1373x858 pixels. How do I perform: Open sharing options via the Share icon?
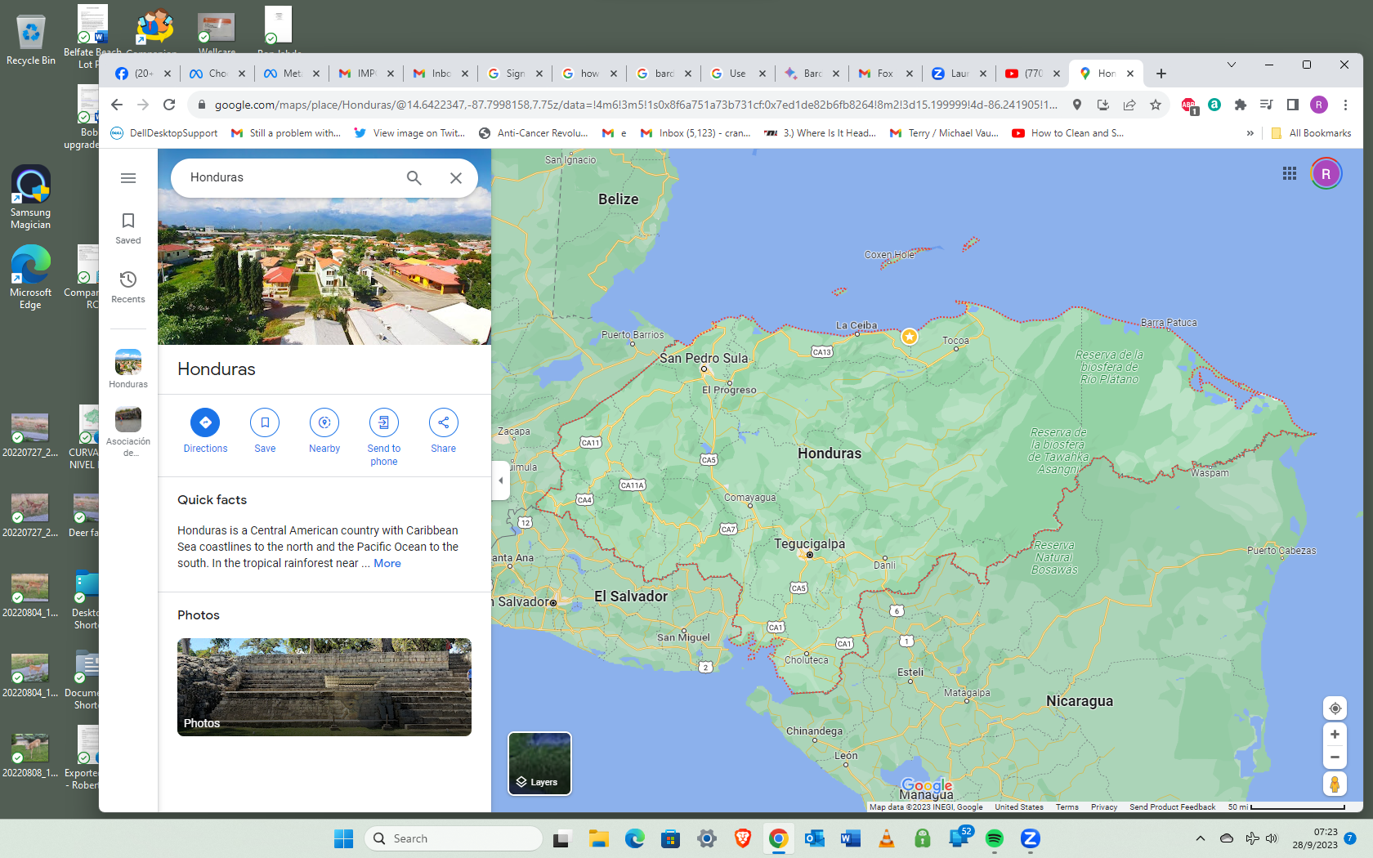pyautogui.click(x=443, y=422)
